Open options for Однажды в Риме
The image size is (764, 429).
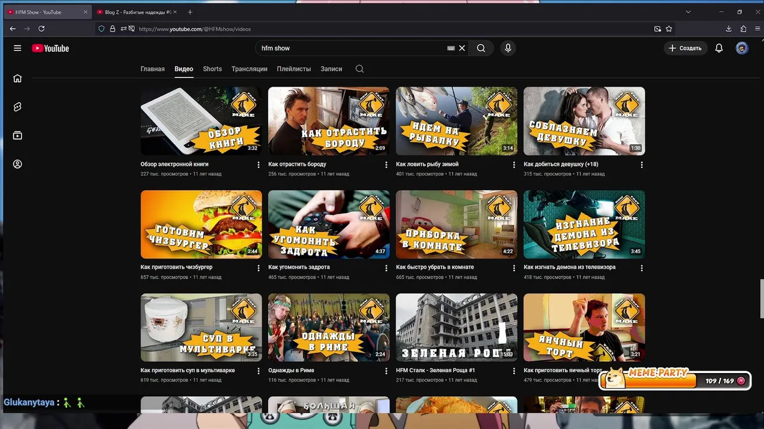pos(386,371)
